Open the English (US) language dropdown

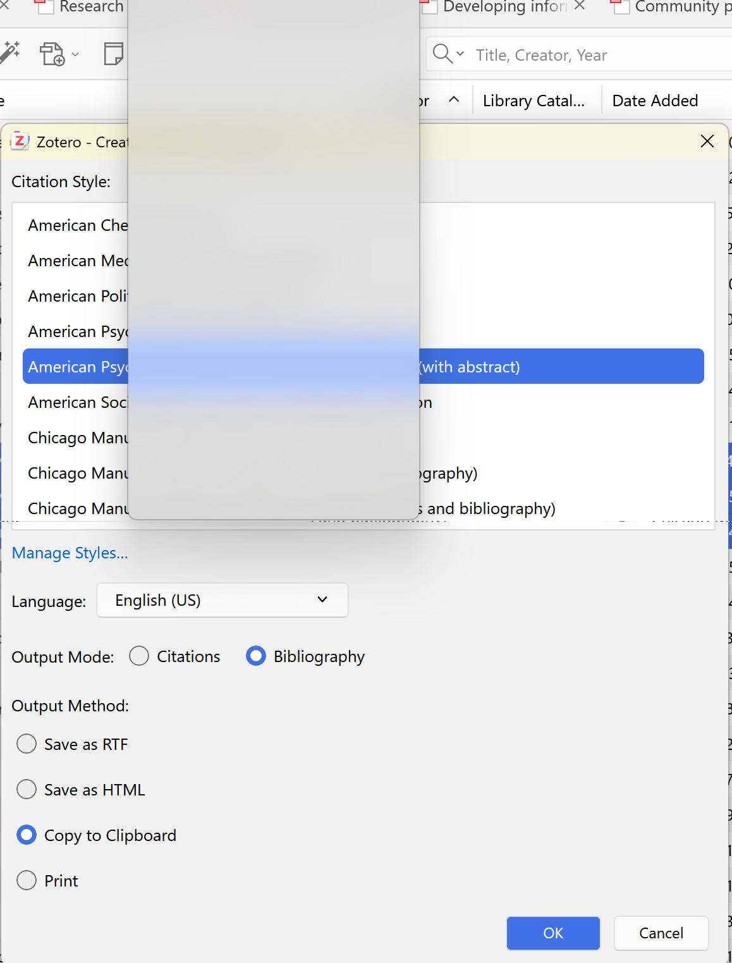click(x=222, y=600)
